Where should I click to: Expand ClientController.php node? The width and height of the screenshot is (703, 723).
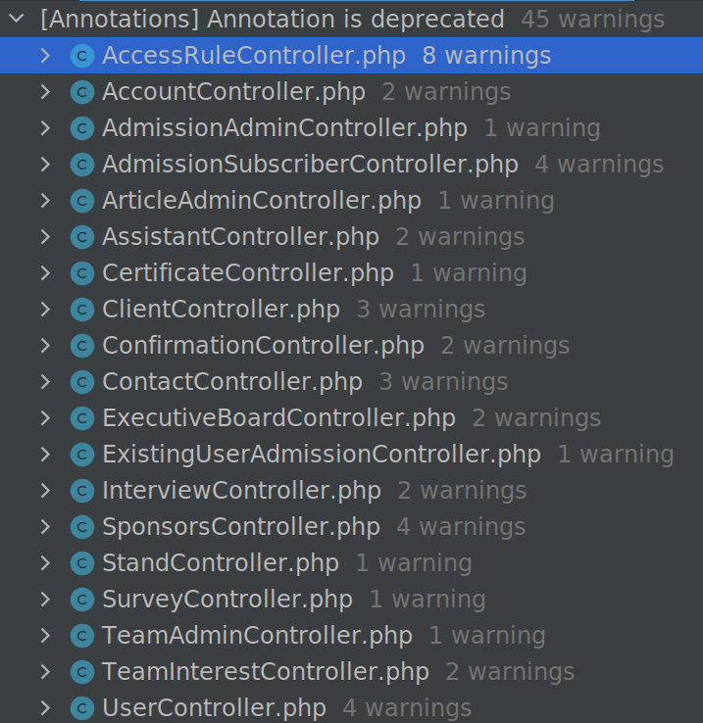[45, 310]
